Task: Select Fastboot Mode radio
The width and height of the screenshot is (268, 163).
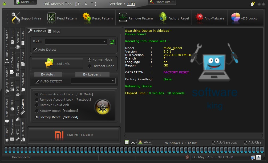Action: coord(90,66)
